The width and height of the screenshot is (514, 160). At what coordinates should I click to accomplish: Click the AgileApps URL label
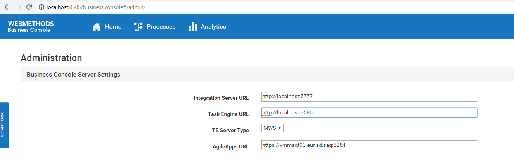231,147
